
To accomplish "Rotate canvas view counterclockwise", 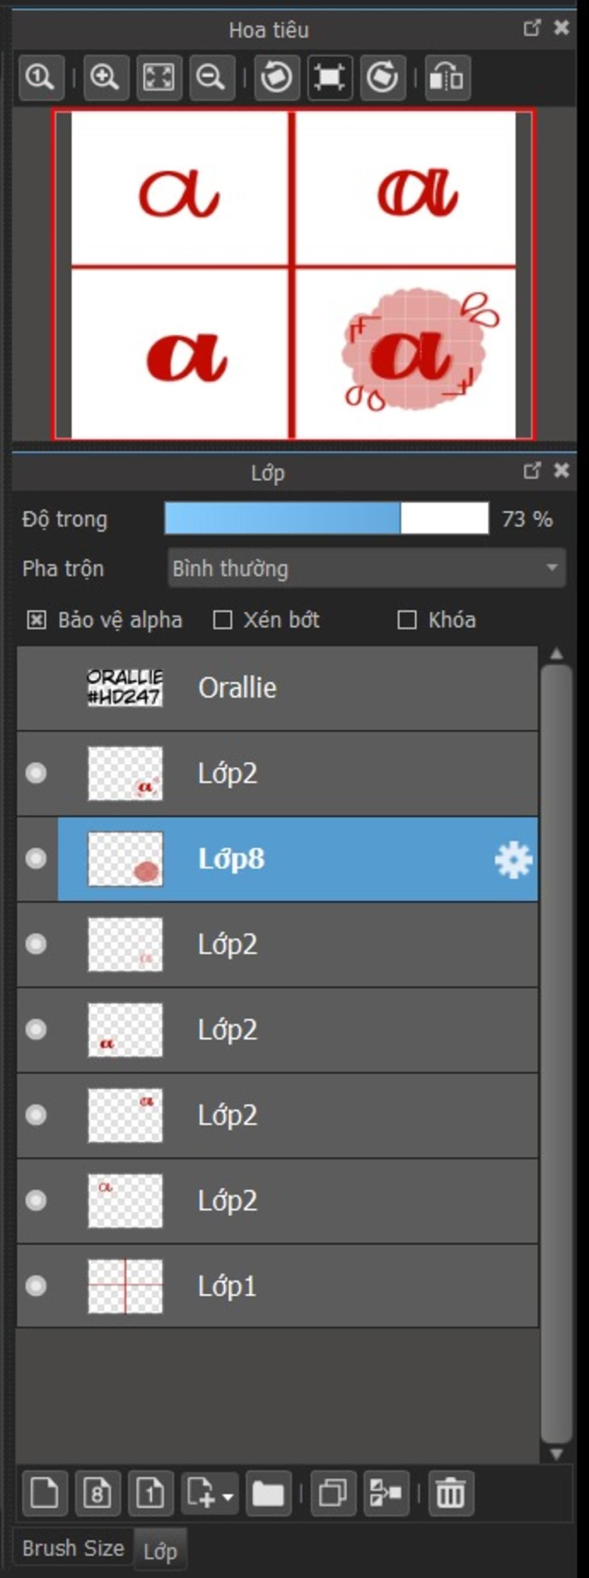I will click(x=277, y=78).
